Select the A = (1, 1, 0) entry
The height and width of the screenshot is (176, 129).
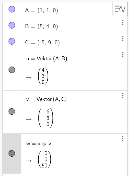[x=41, y=10]
